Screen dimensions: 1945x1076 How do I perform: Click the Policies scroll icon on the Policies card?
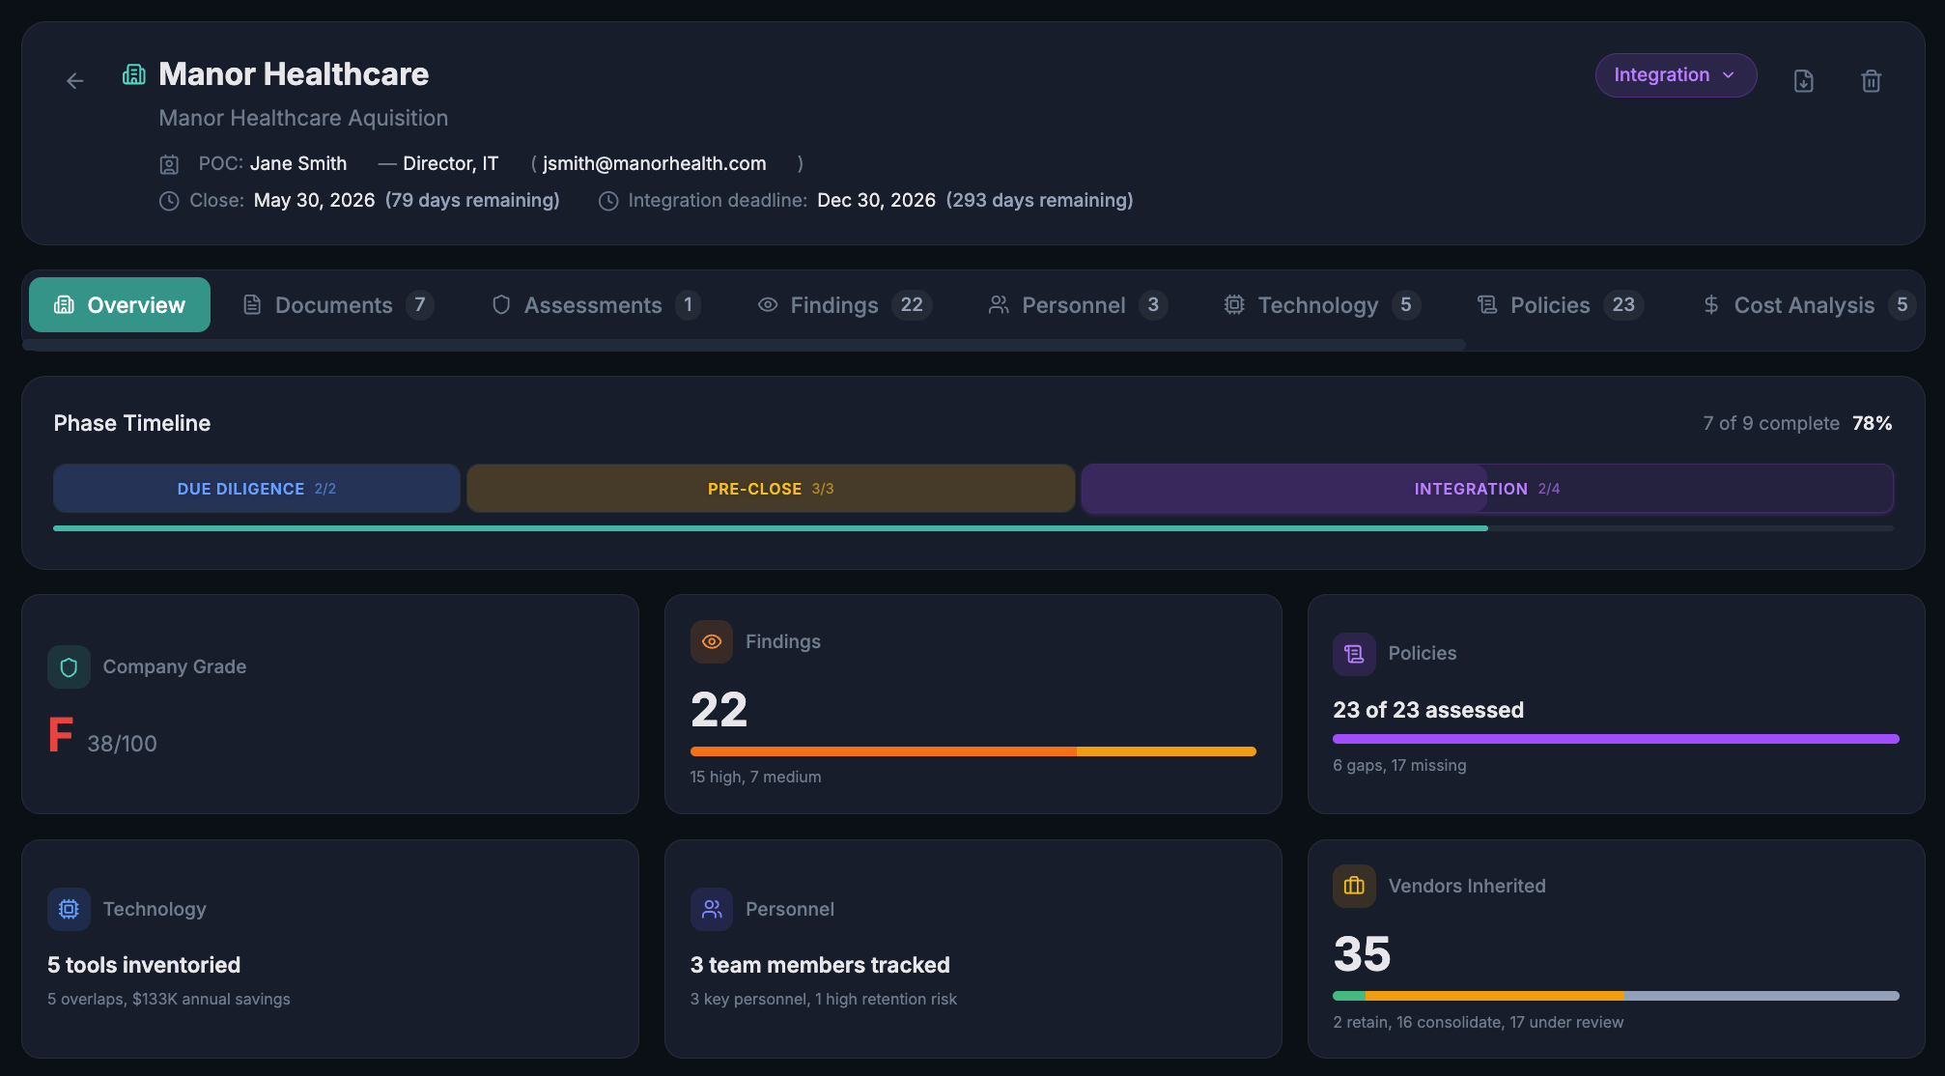1354,653
